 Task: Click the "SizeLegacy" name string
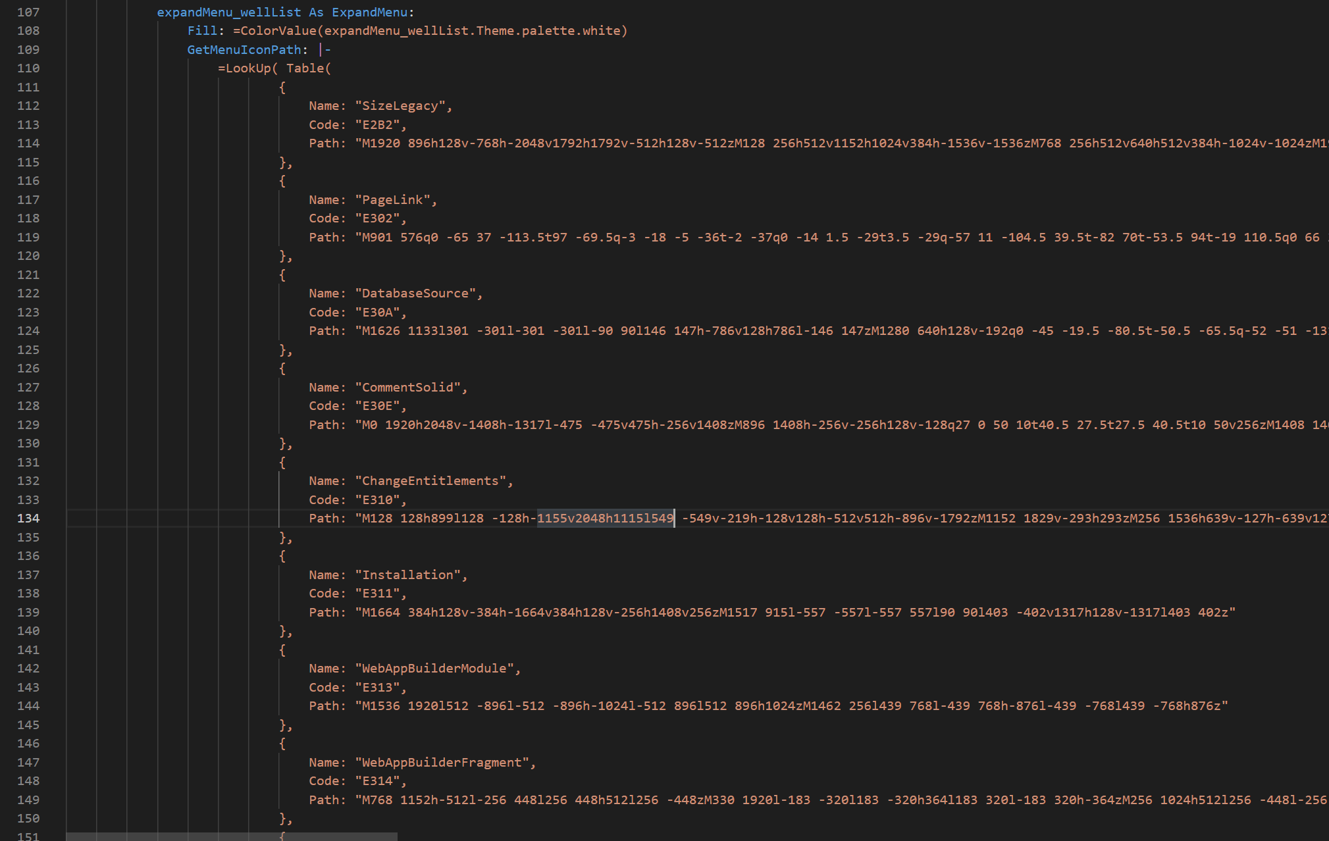pos(402,105)
